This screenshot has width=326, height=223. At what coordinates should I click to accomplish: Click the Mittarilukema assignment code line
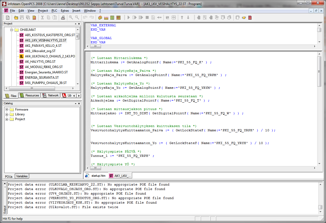(x=151, y=62)
